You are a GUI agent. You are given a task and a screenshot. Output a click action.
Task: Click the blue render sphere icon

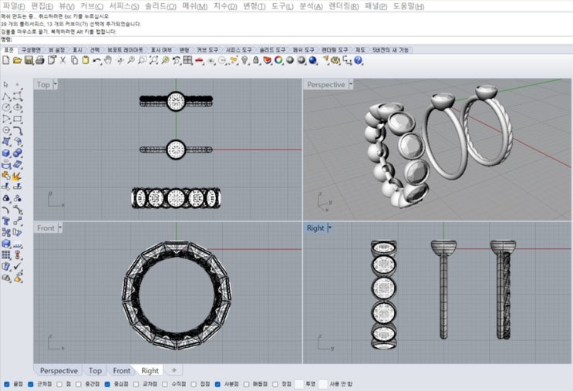(x=313, y=60)
